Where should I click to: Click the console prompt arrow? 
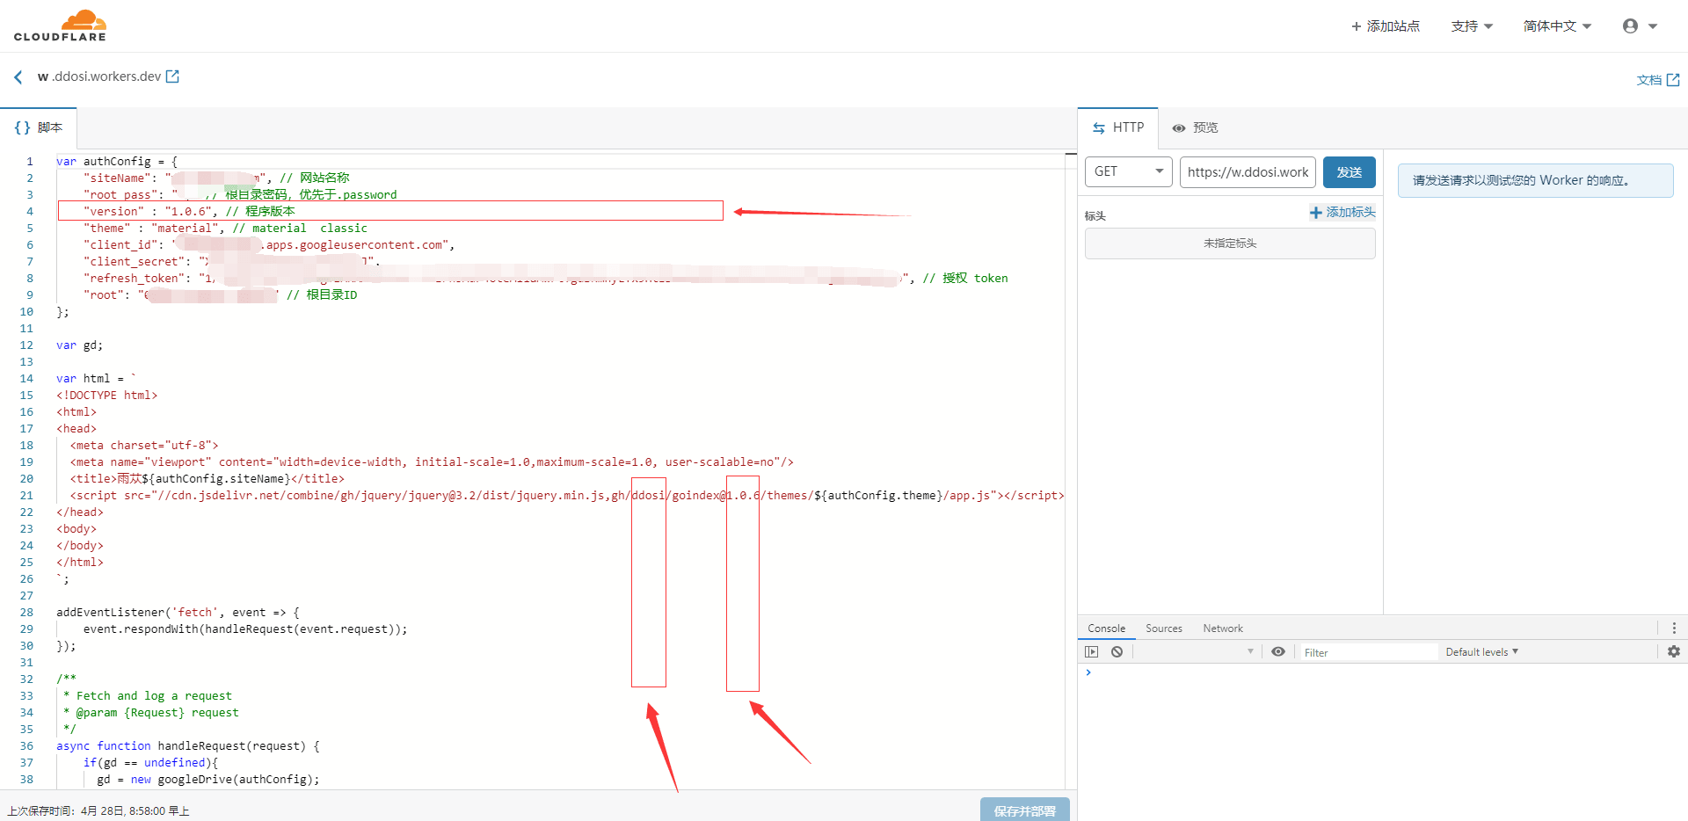[1088, 672]
